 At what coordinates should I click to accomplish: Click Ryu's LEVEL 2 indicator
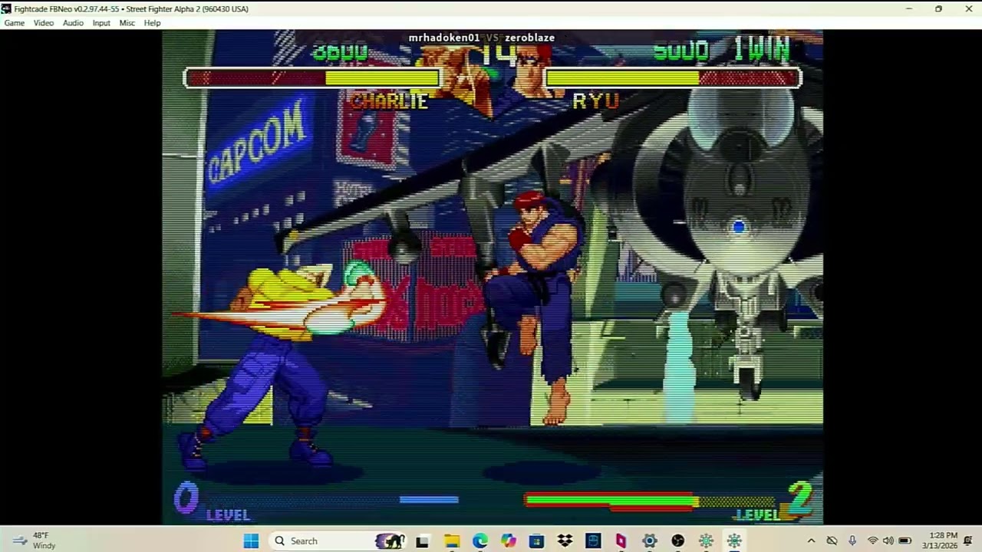click(x=773, y=503)
